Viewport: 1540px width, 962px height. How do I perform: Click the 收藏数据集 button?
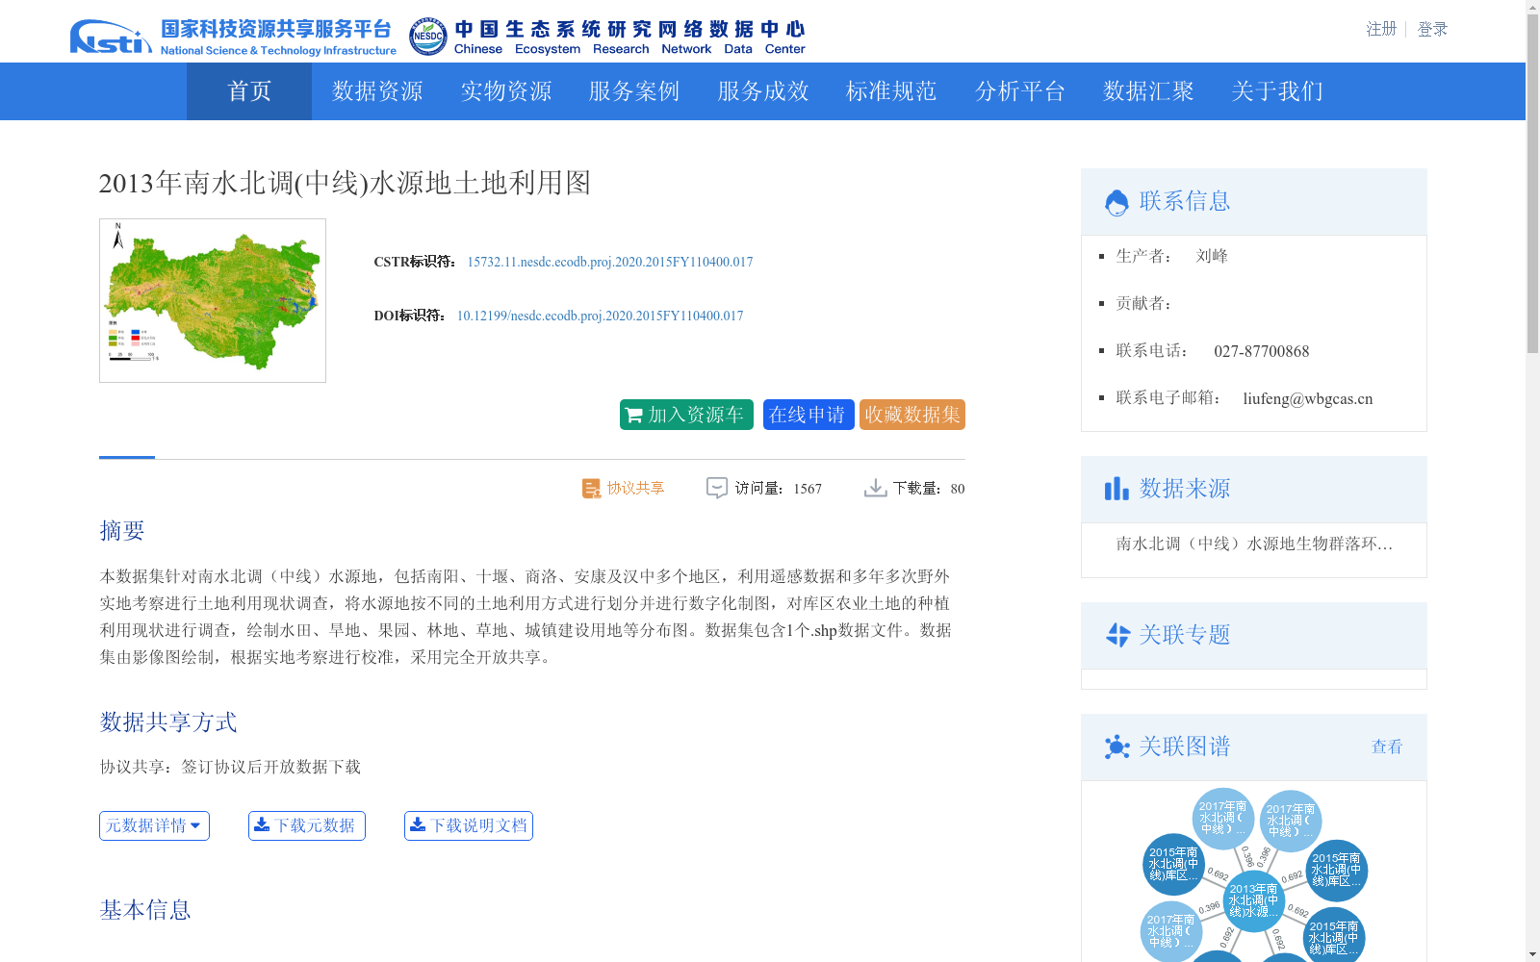[912, 415]
